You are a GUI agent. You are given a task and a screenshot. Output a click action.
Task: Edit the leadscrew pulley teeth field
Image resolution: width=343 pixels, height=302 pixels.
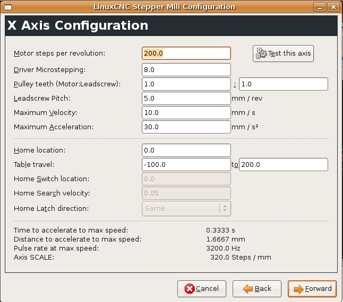pyautogui.click(x=284, y=84)
